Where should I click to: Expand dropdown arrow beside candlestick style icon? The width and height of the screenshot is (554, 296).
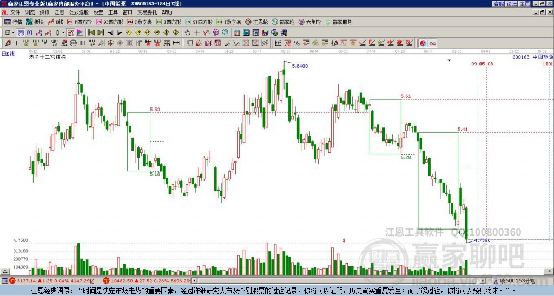pos(63,33)
